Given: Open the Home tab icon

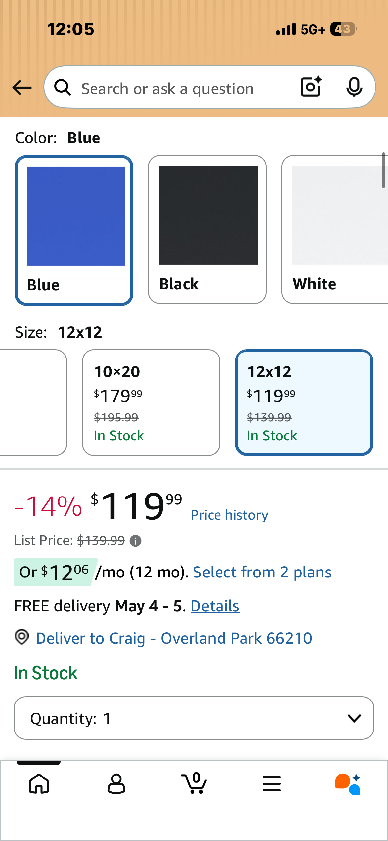Looking at the screenshot, I should pyautogui.click(x=39, y=783).
